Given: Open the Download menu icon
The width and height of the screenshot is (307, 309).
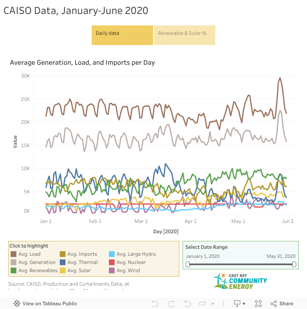Looking at the screenshot, I should pos(237,304).
